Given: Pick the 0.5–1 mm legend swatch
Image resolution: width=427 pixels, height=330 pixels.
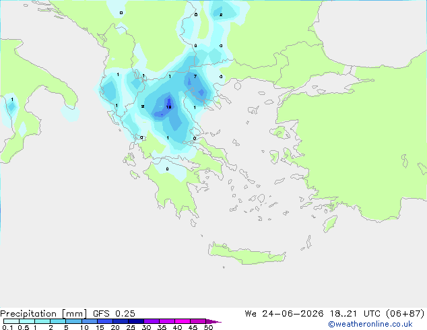Looking at the screenshot, I should tap(27, 321).
